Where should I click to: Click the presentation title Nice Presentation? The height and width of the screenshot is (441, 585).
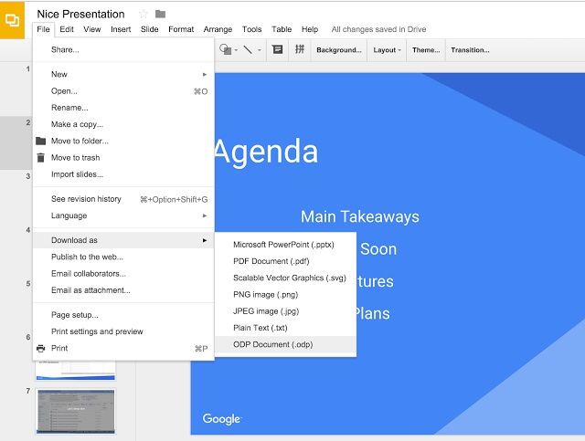[80, 14]
